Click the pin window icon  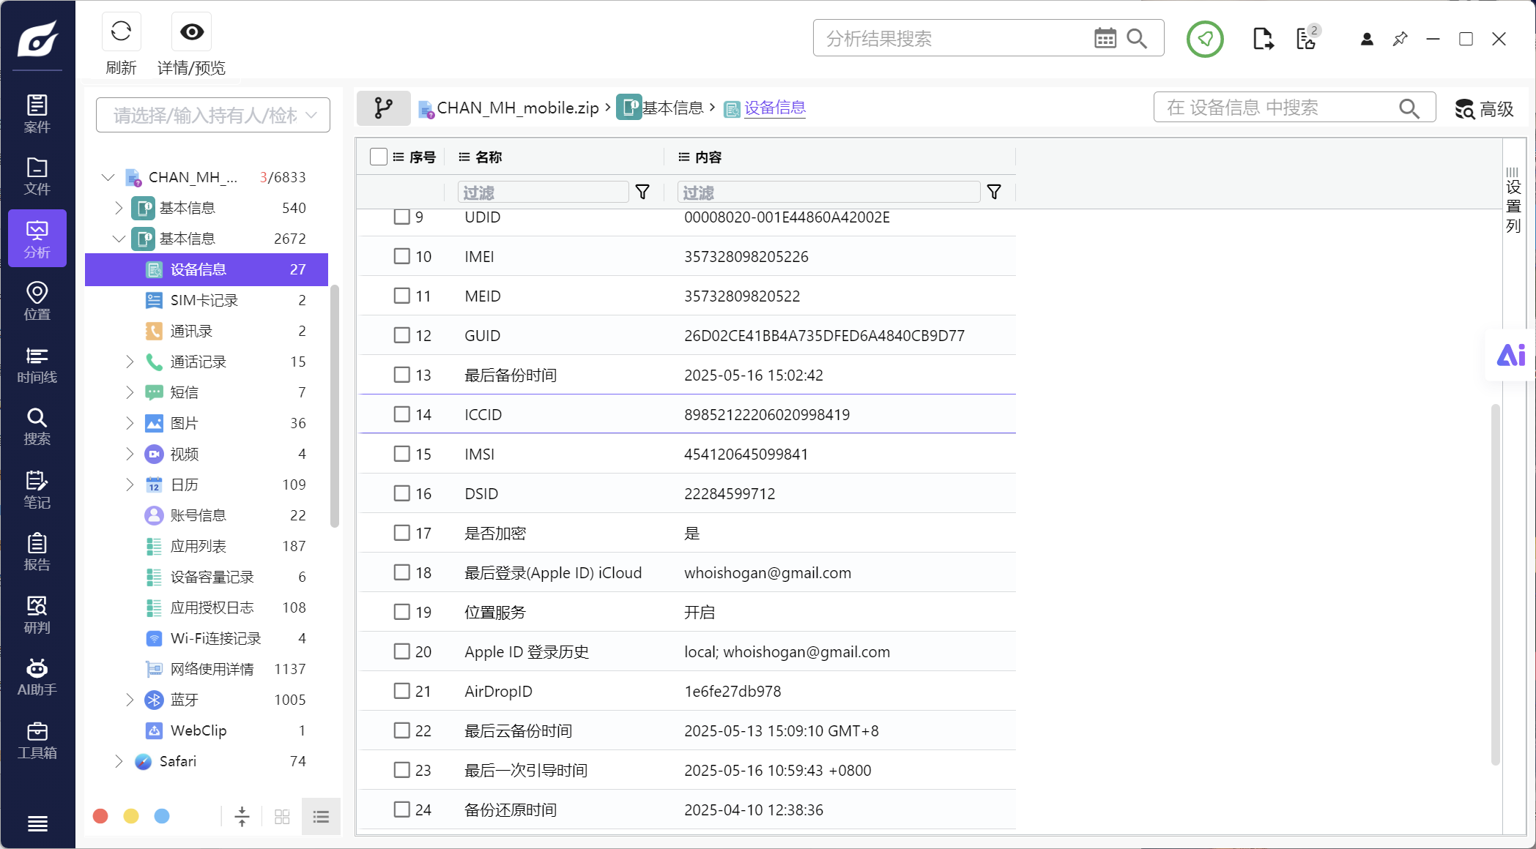1400,39
